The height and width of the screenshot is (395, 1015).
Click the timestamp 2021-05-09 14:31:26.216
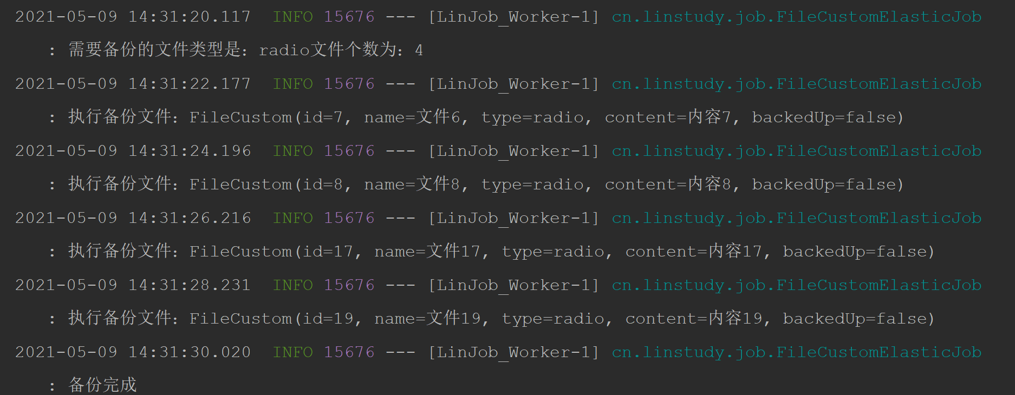pos(133,218)
